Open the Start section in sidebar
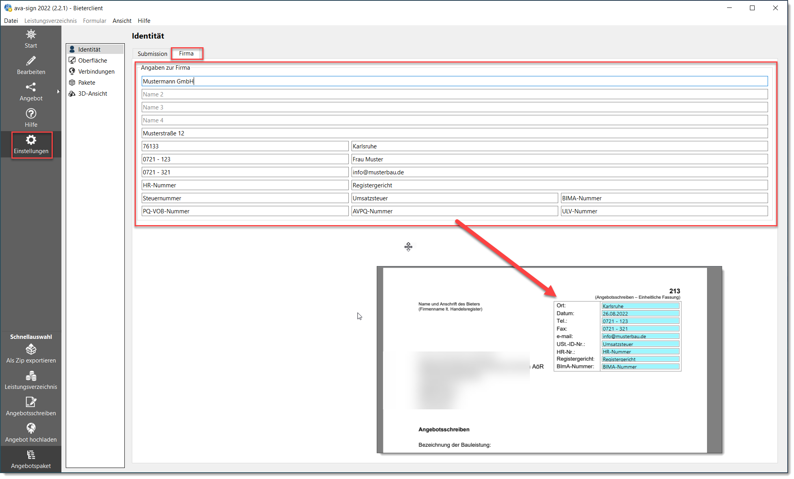The image size is (794, 479). [31, 39]
